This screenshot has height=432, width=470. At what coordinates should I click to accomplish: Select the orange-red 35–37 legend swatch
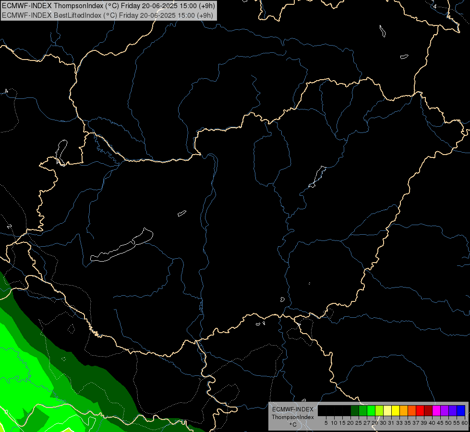412,410
